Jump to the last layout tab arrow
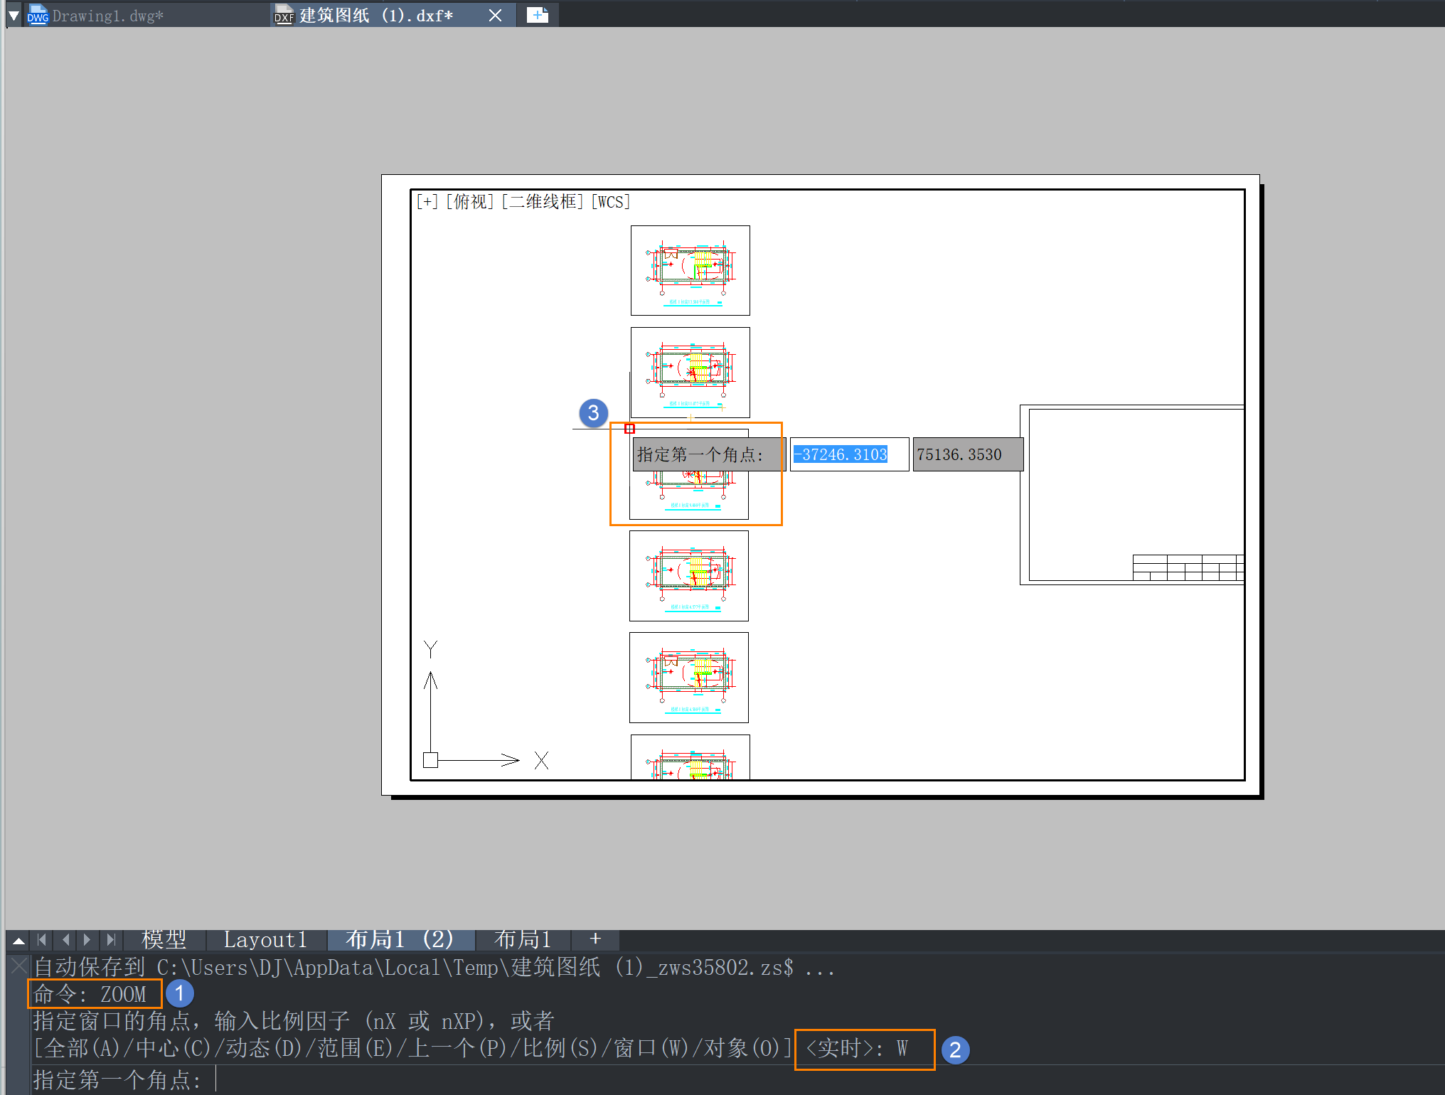The image size is (1445, 1095). (110, 940)
